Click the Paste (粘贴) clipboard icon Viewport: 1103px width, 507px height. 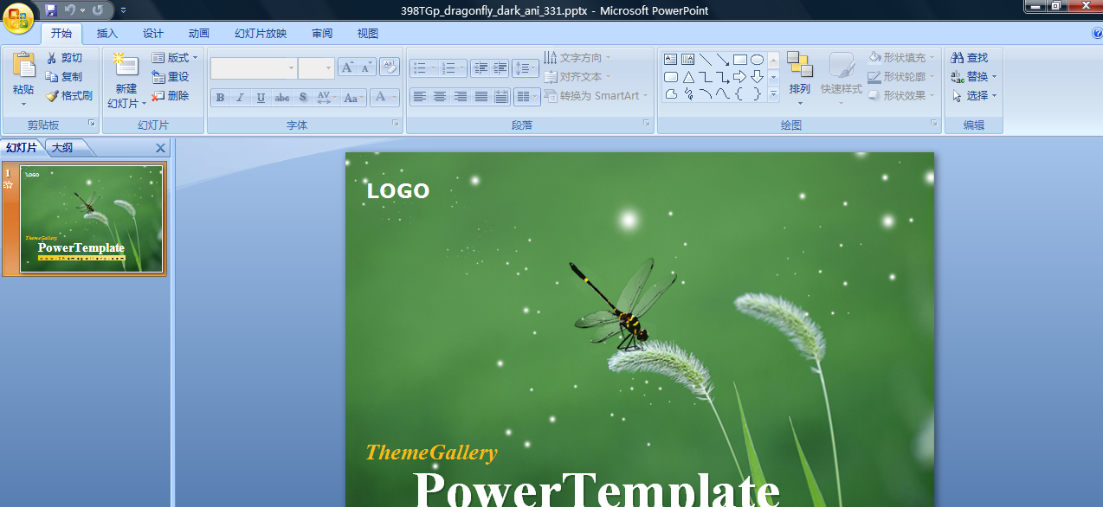(x=23, y=66)
